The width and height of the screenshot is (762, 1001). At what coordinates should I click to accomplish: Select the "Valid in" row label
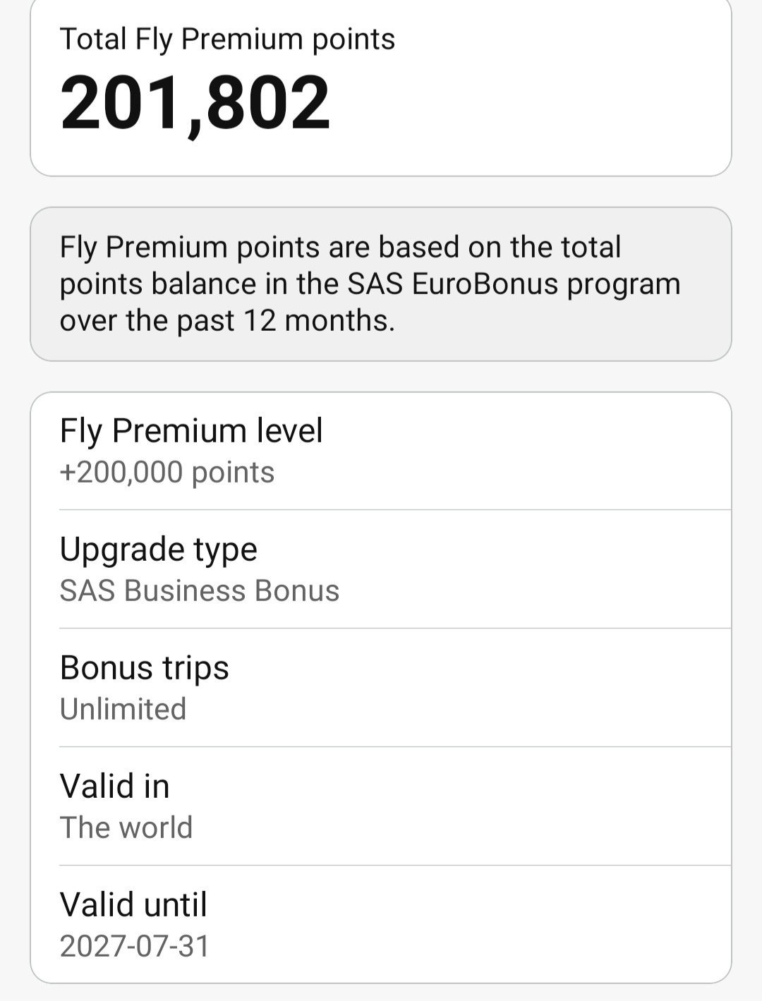tap(115, 786)
